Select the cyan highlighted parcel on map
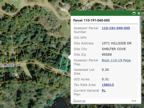The width and height of the screenshot is (144, 108). pyautogui.click(x=64, y=63)
